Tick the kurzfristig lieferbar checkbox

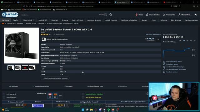tap(83, 97)
